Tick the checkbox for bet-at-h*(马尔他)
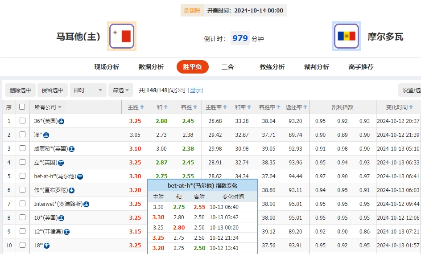 [x=22, y=176]
